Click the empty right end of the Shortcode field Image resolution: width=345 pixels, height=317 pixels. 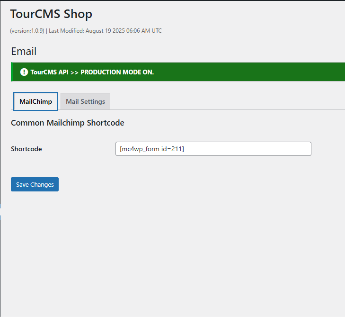pyautogui.click(x=284, y=149)
